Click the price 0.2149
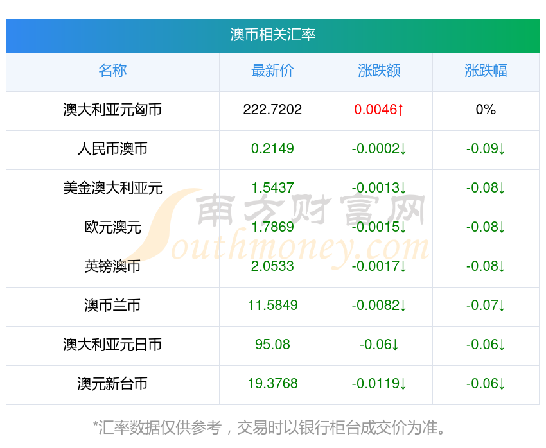The width and height of the screenshot is (546, 448). 272,149
